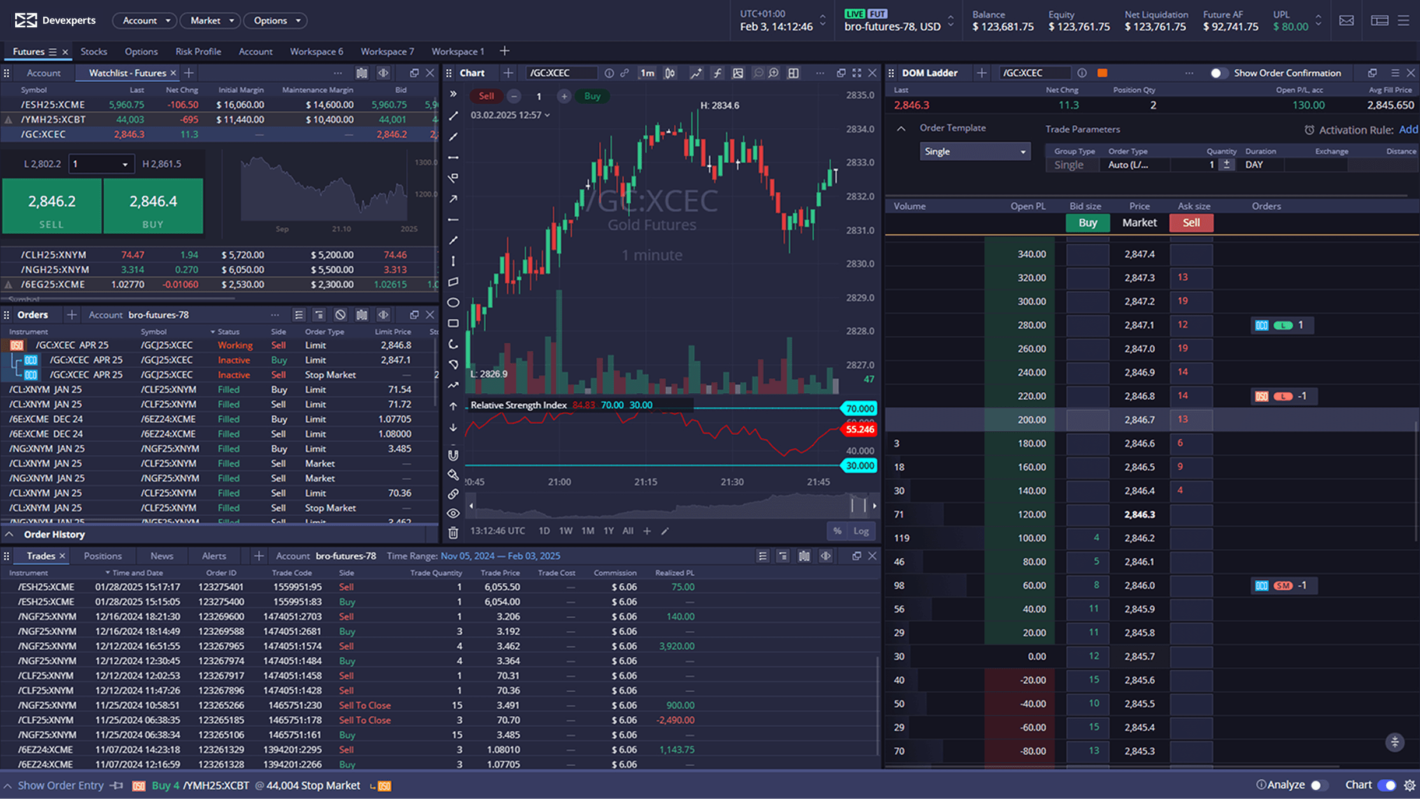Click the green 2,846.4 BUY button
The height and width of the screenshot is (799, 1420).
pos(153,206)
